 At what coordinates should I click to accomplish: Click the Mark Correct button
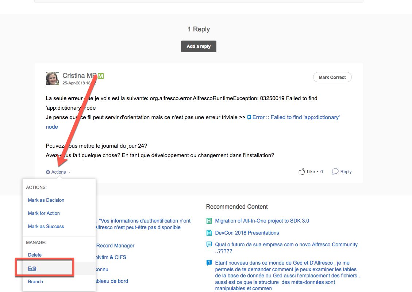tap(332, 77)
